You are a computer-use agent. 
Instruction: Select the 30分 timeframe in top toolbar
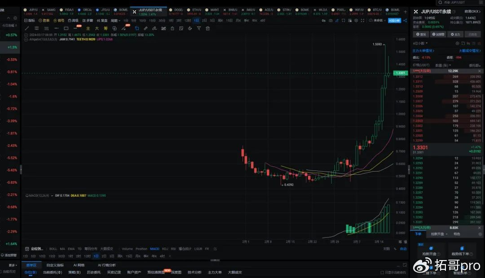click(x=162, y=21)
